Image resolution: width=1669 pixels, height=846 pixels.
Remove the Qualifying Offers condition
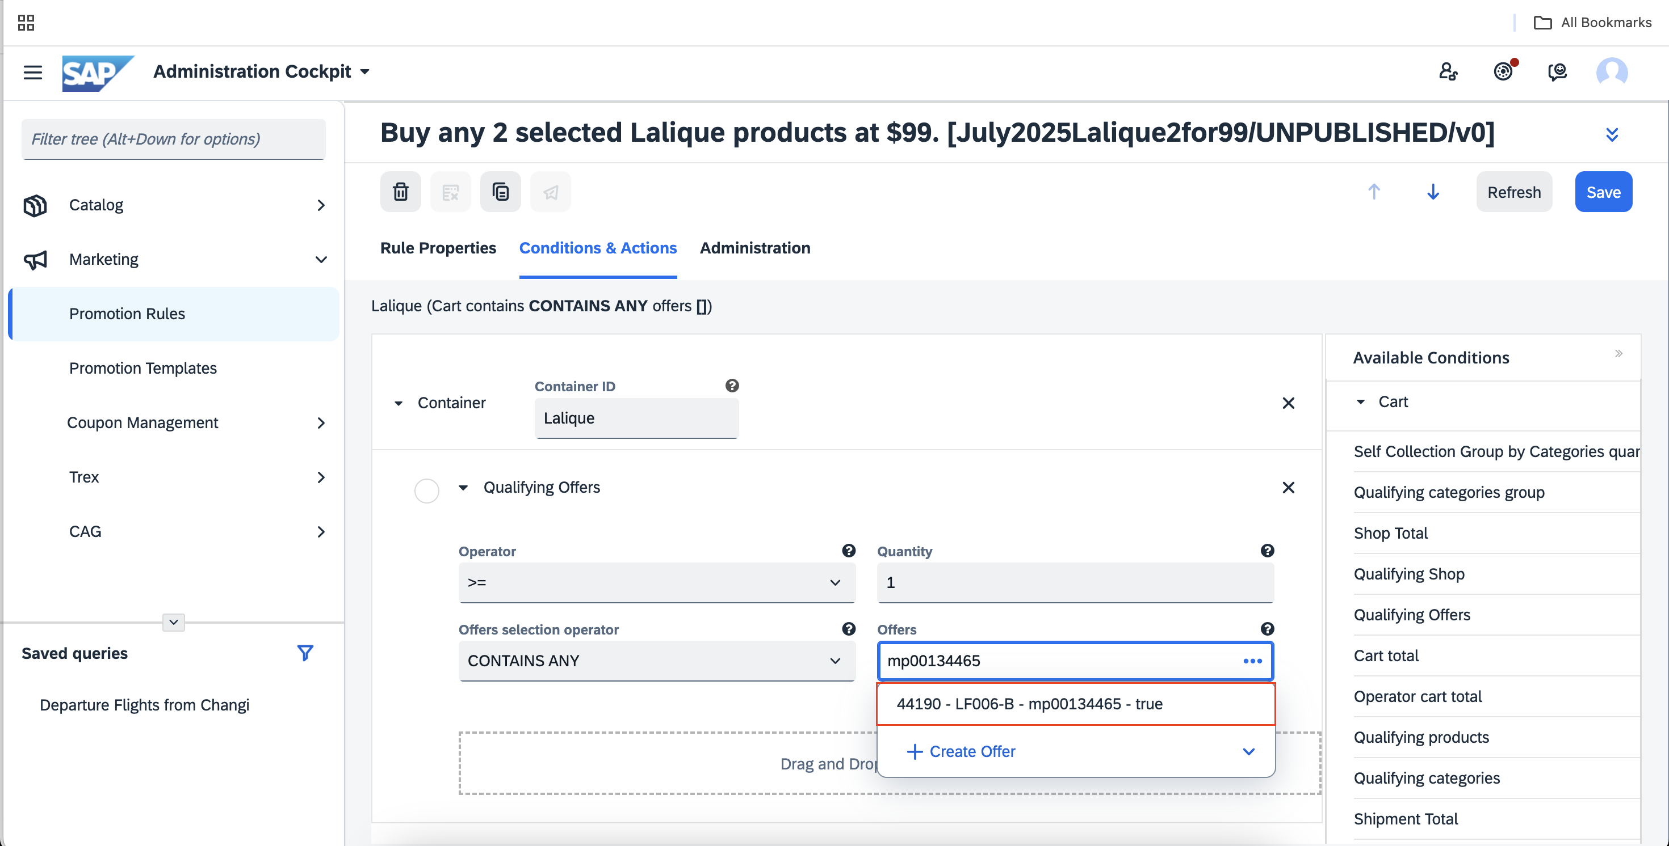click(1288, 488)
